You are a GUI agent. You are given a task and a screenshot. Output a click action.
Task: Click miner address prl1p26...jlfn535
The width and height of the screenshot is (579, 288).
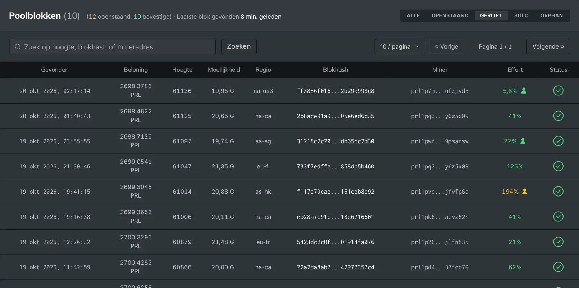[x=440, y=242]
